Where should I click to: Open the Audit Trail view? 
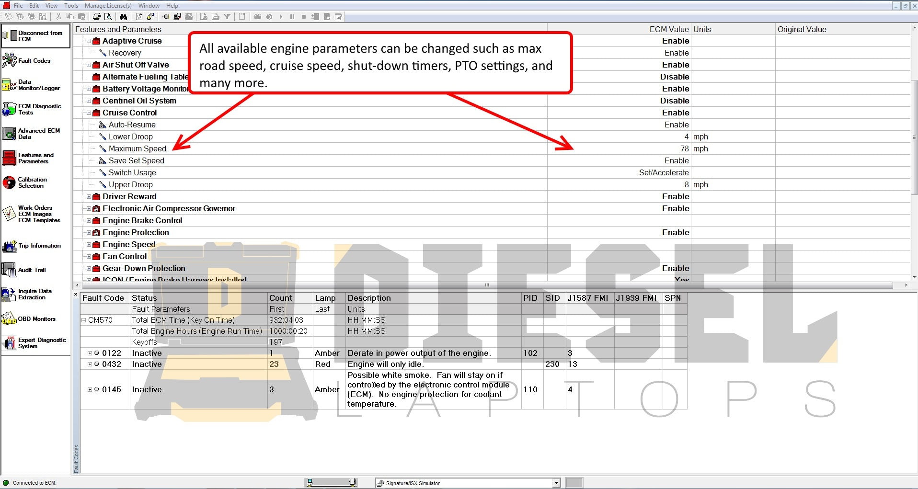tap(32, 270)
